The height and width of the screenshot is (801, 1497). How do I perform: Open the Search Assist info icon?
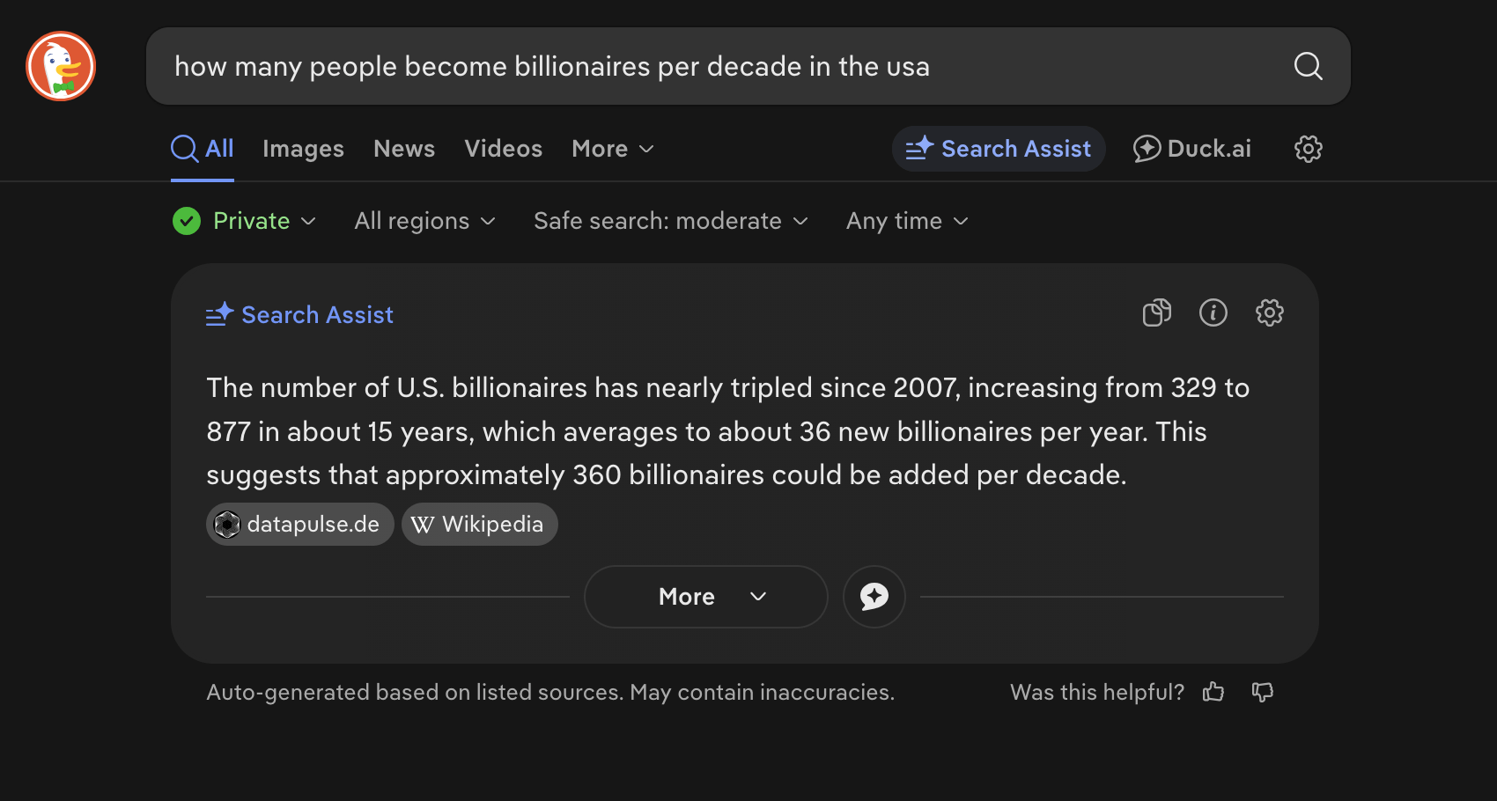[x=1213, y=312]
